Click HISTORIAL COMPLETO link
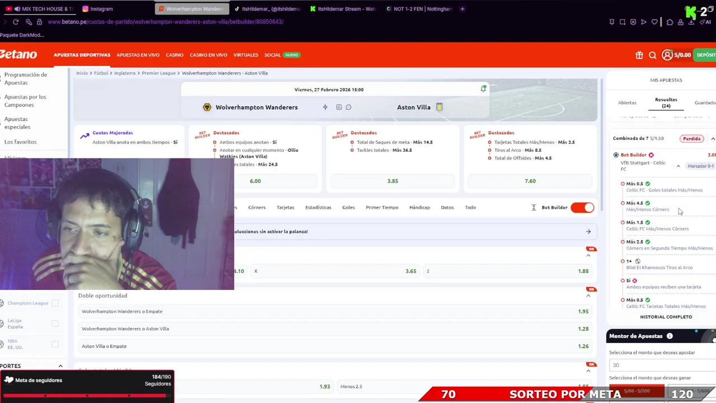This screenshot has width=716, height=403. tap(666, 317)
